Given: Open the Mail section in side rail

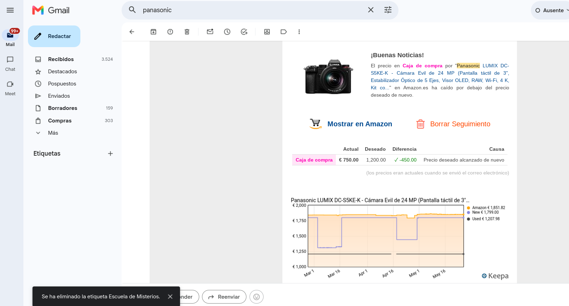Looking at the screenshot, I should pos(10,38).
